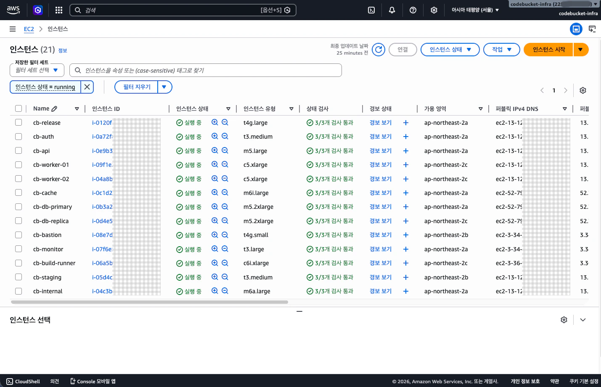Screen dimensions: 601x387
Task: Open Console 모바일 앱 in the footer
Action: click(x=93, y=382)
